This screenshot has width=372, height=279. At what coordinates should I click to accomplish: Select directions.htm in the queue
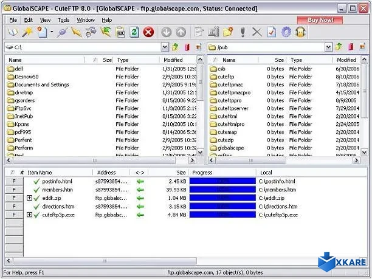(x=58, y=207)
